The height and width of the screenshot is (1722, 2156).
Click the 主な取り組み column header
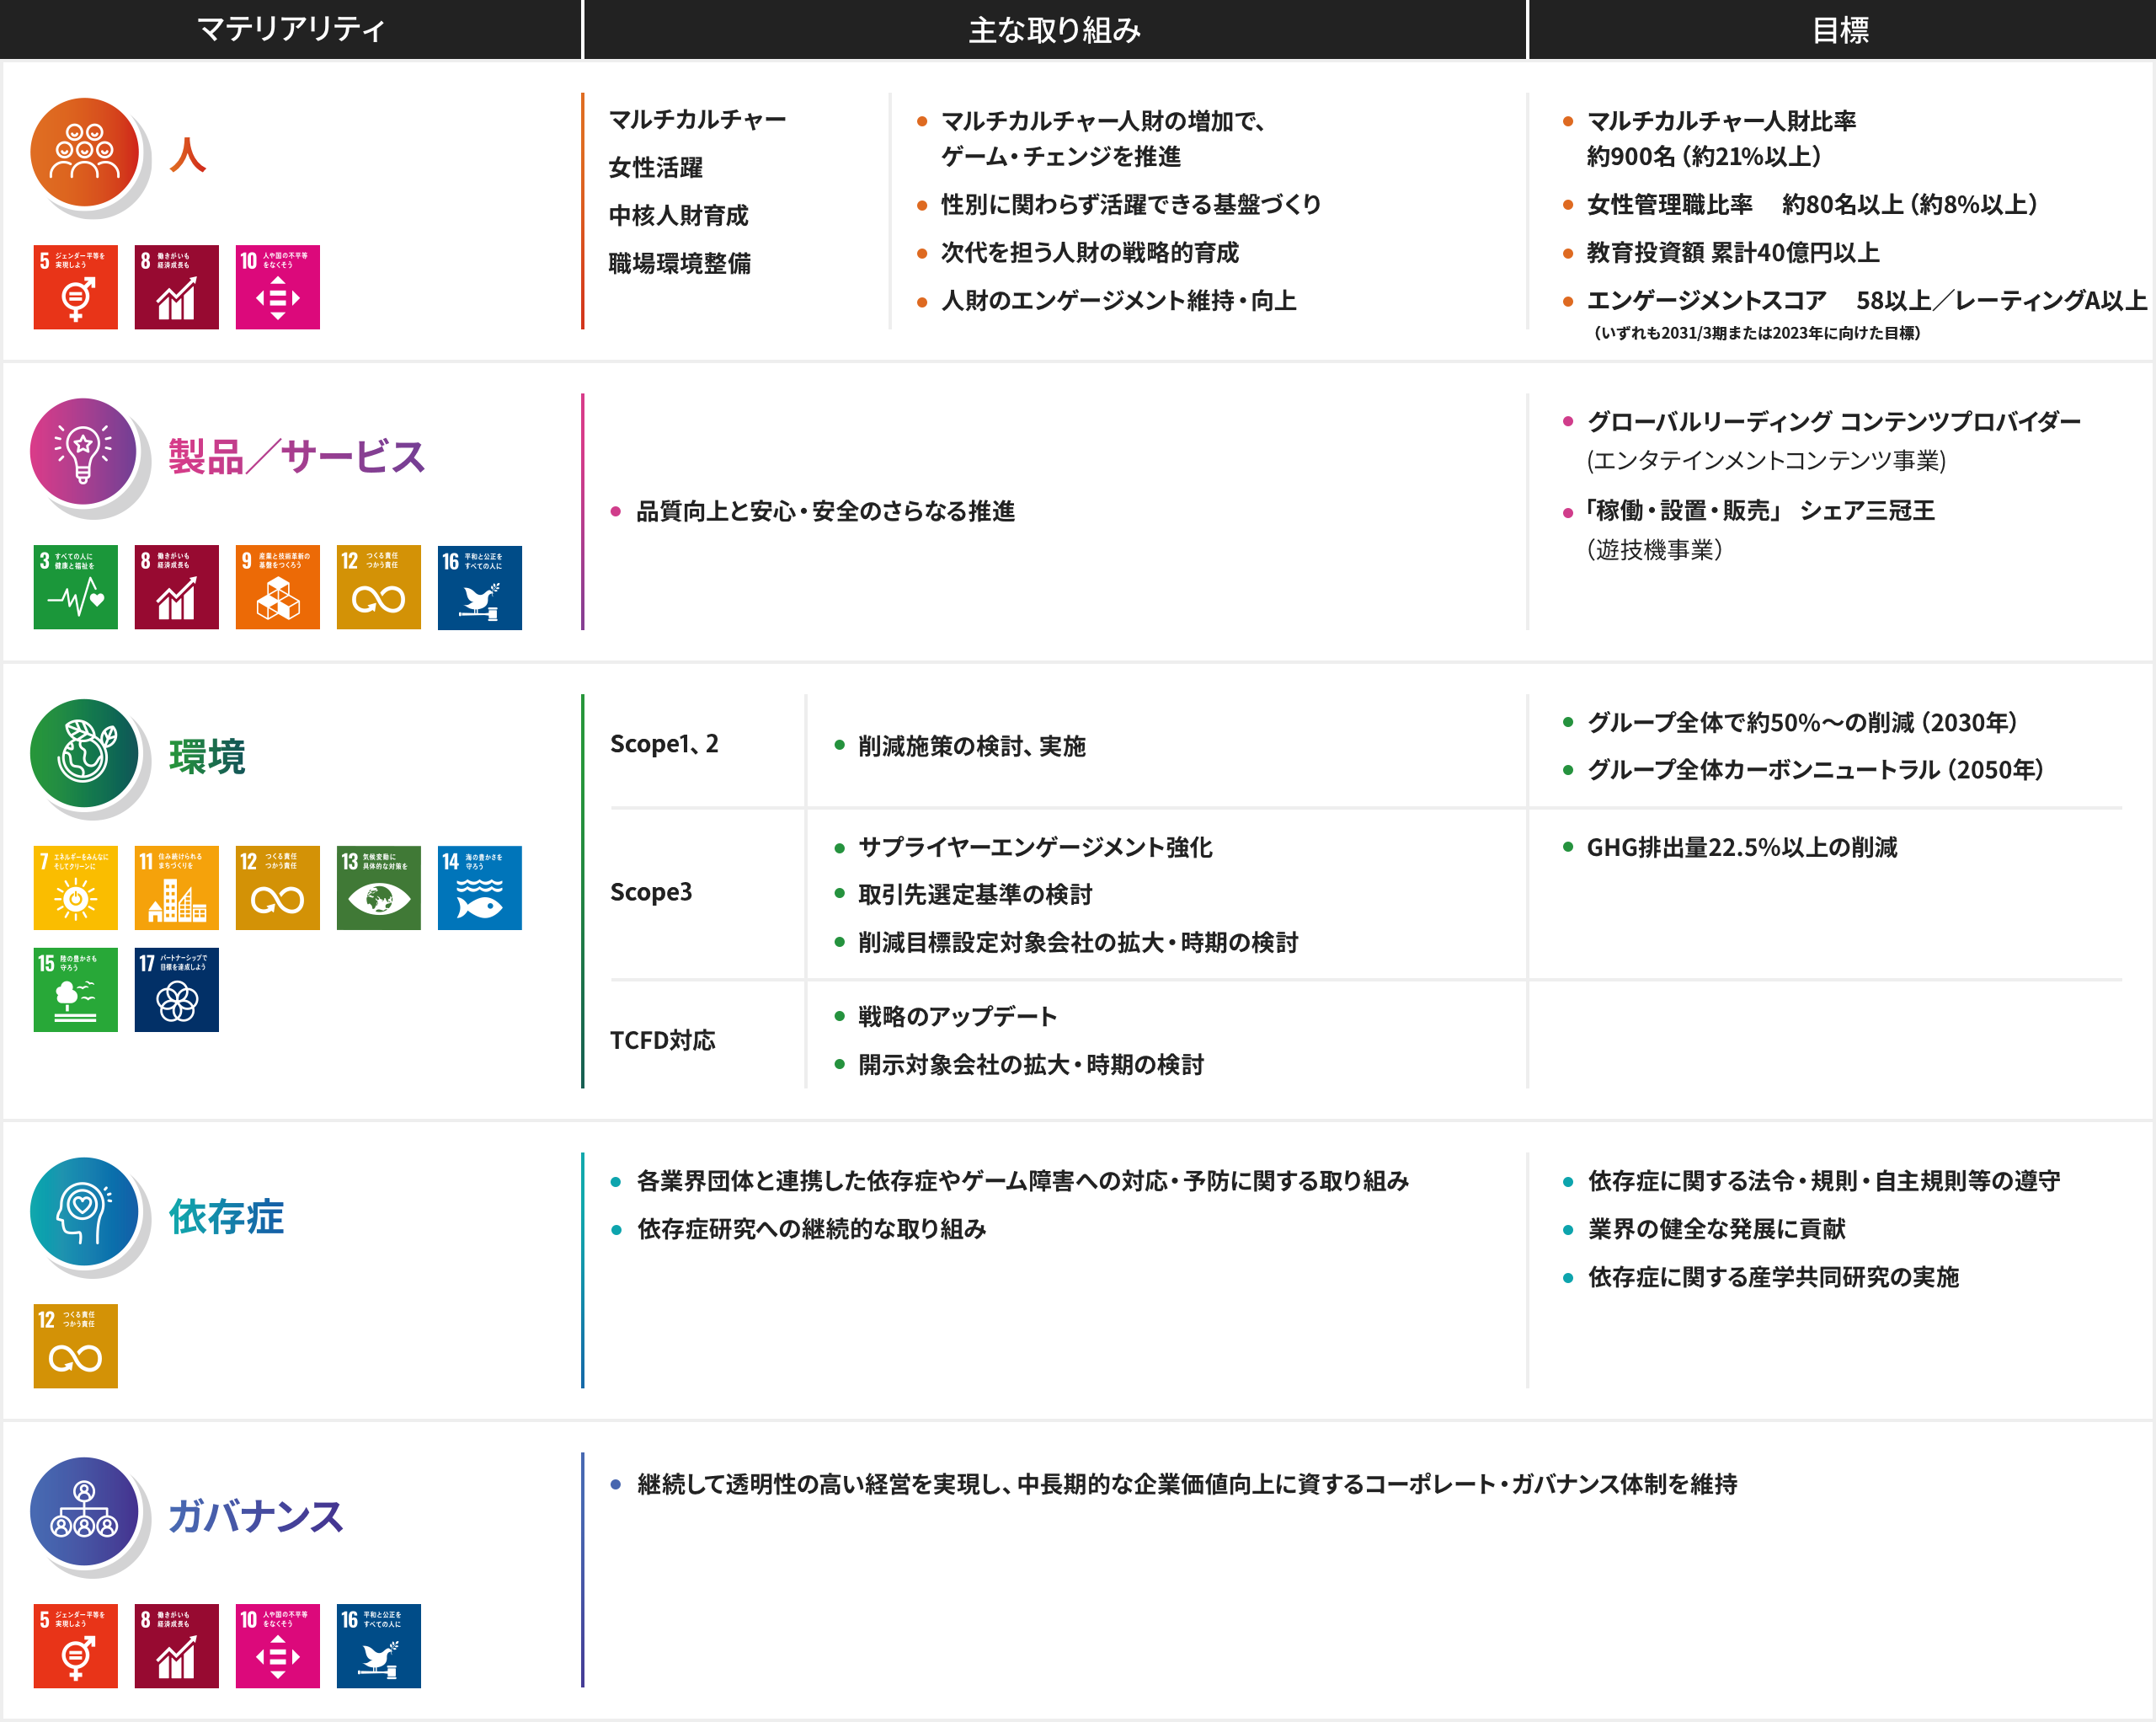pos(1055,29)
